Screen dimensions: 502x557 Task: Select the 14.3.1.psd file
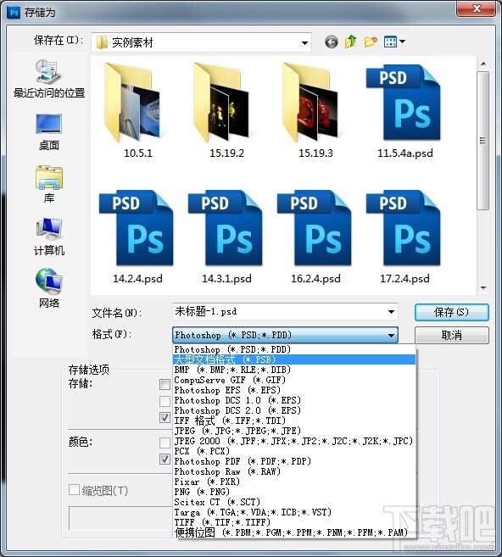226,237
